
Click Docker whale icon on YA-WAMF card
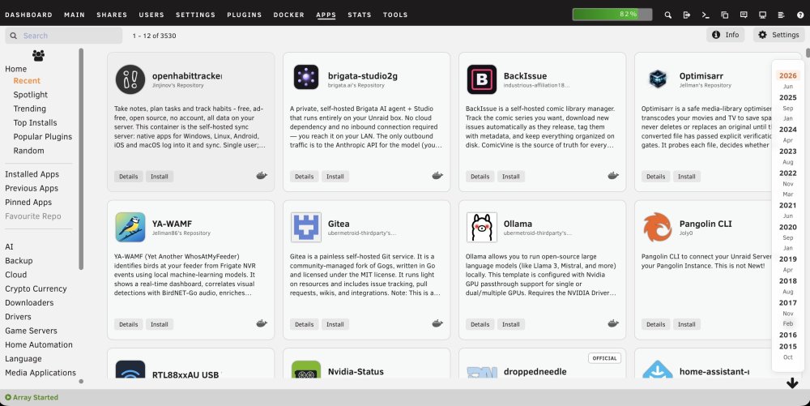coord(262,323)
